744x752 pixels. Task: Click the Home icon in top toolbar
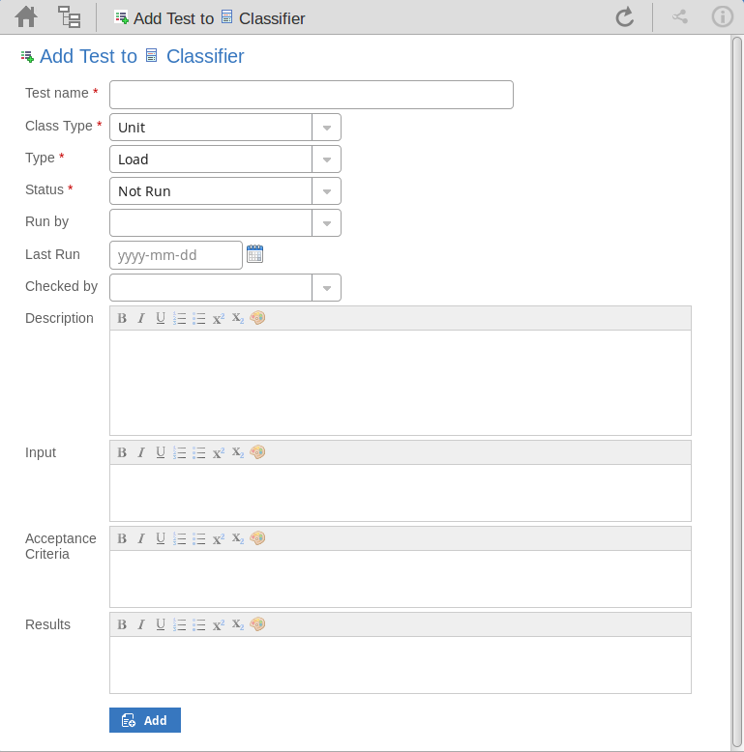tap(26, 16)
